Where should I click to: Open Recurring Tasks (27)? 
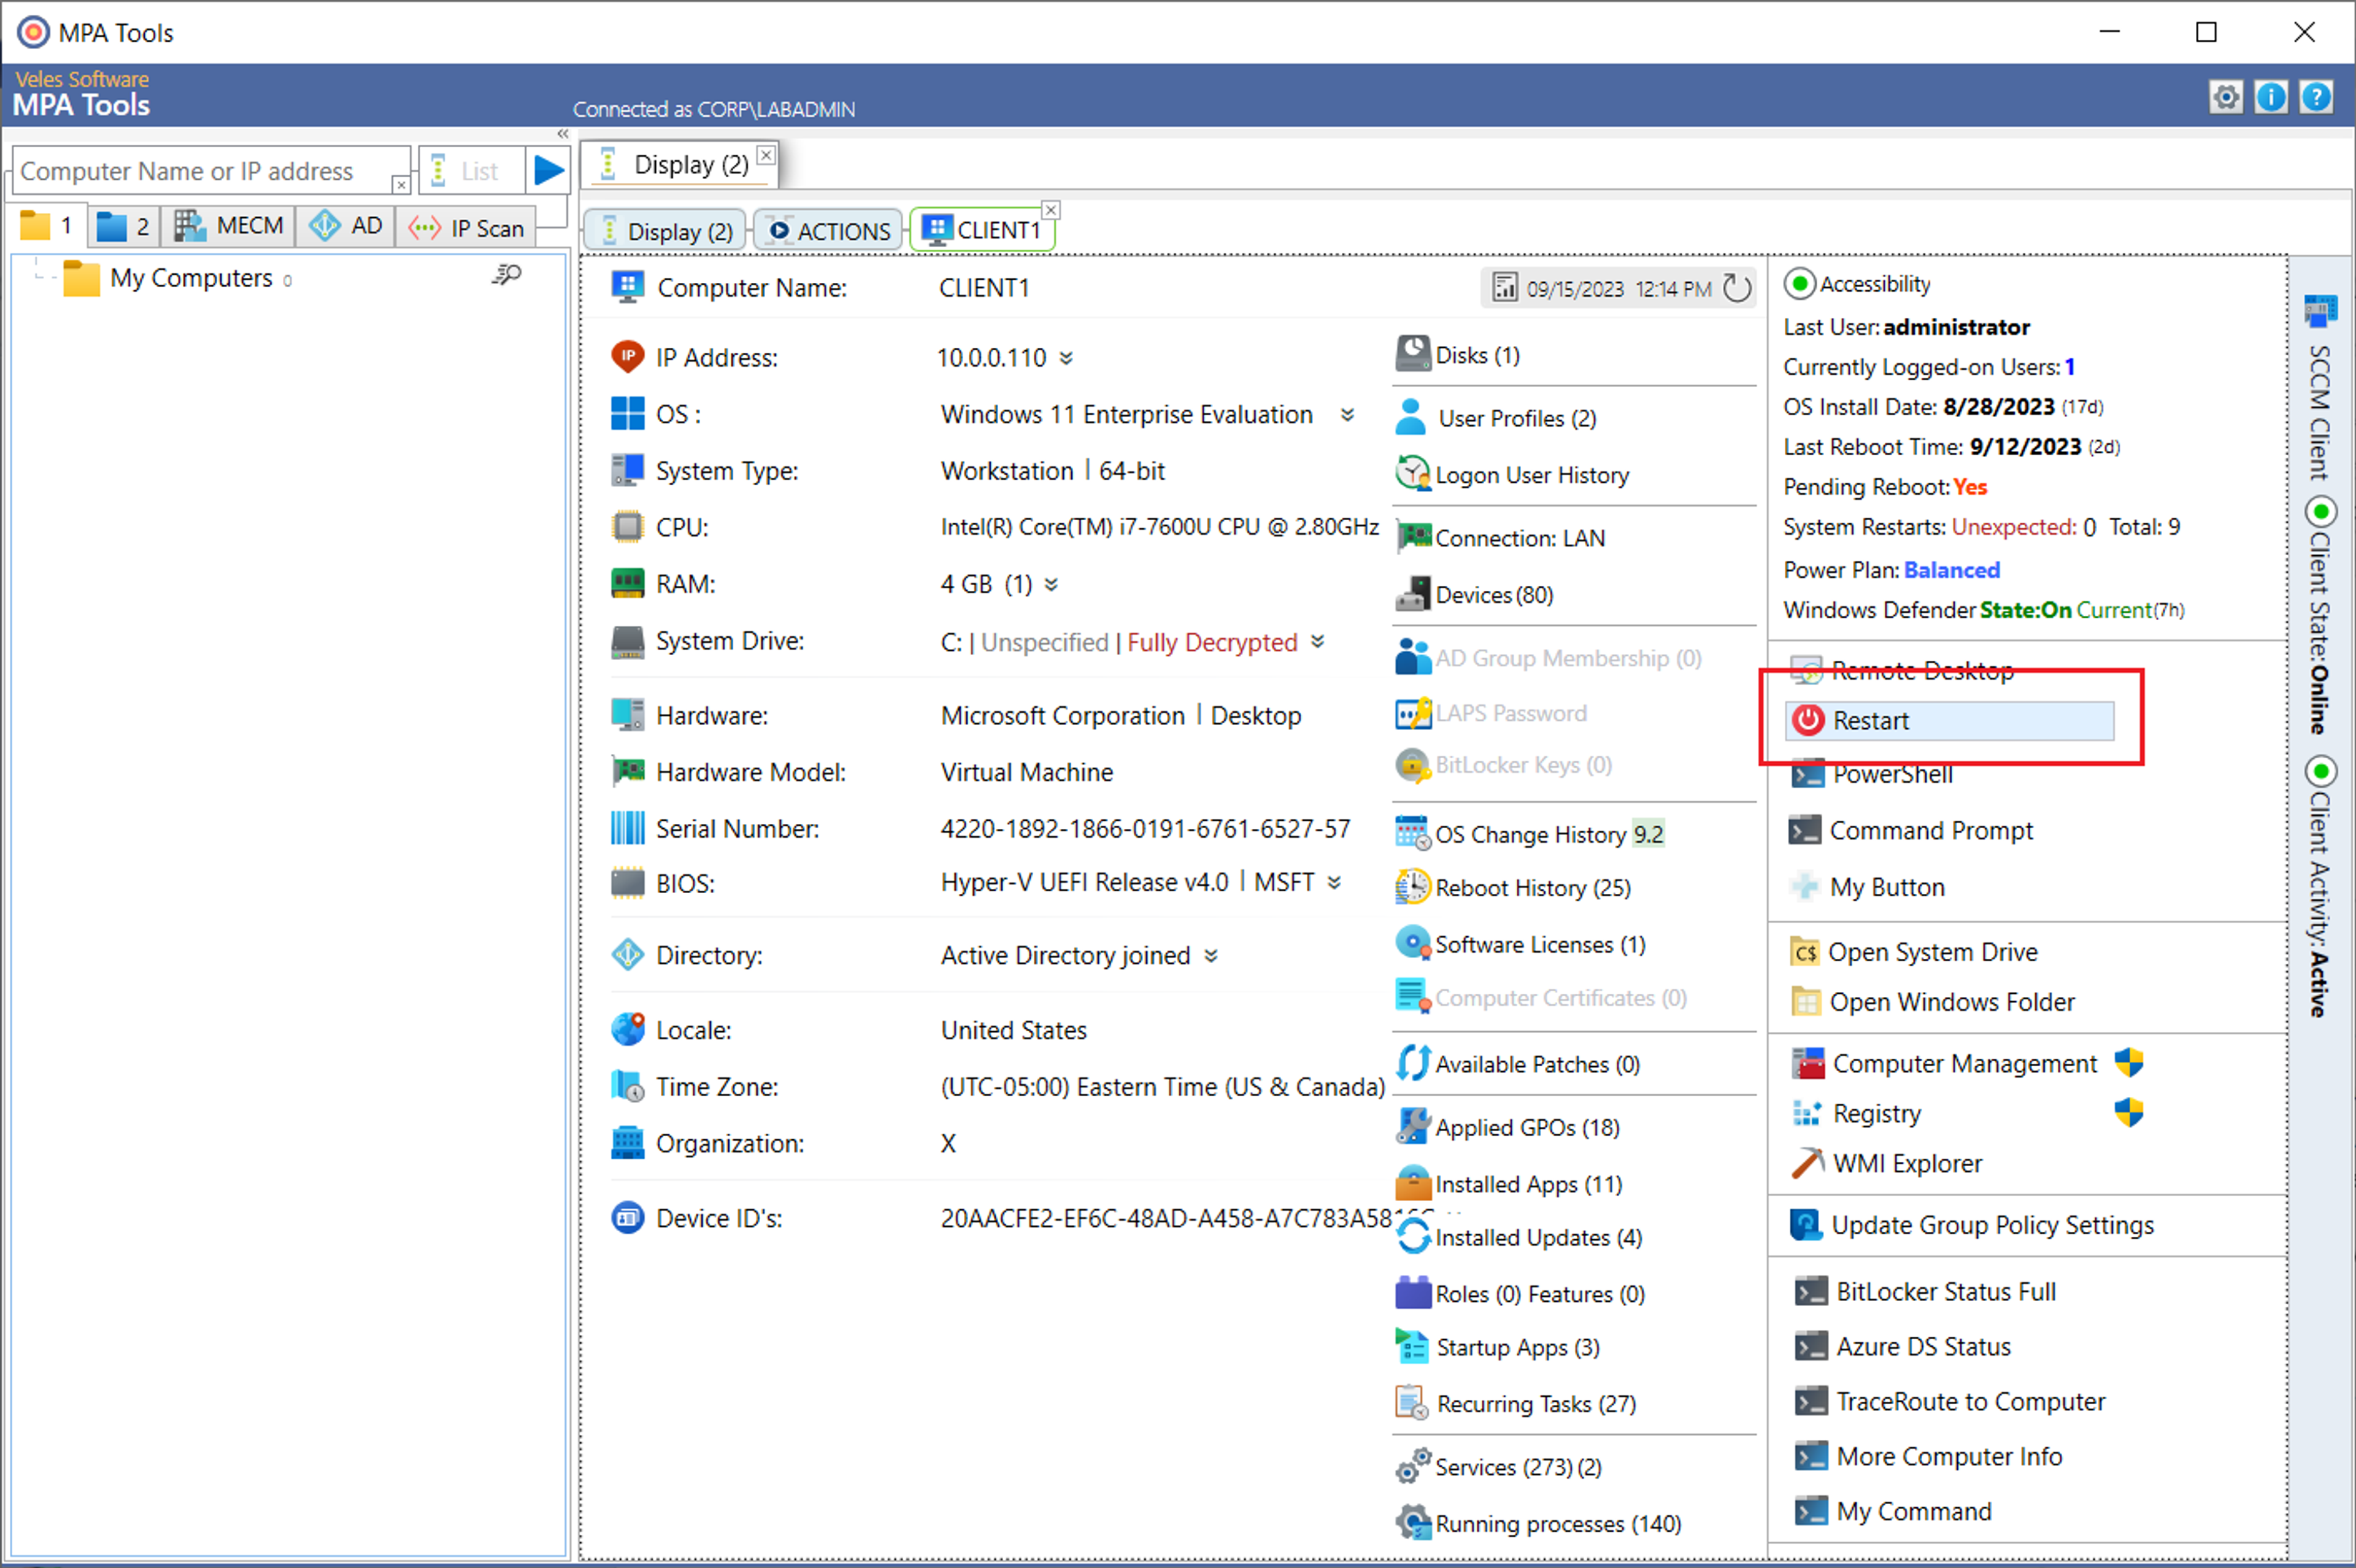click(1516, 1404)
